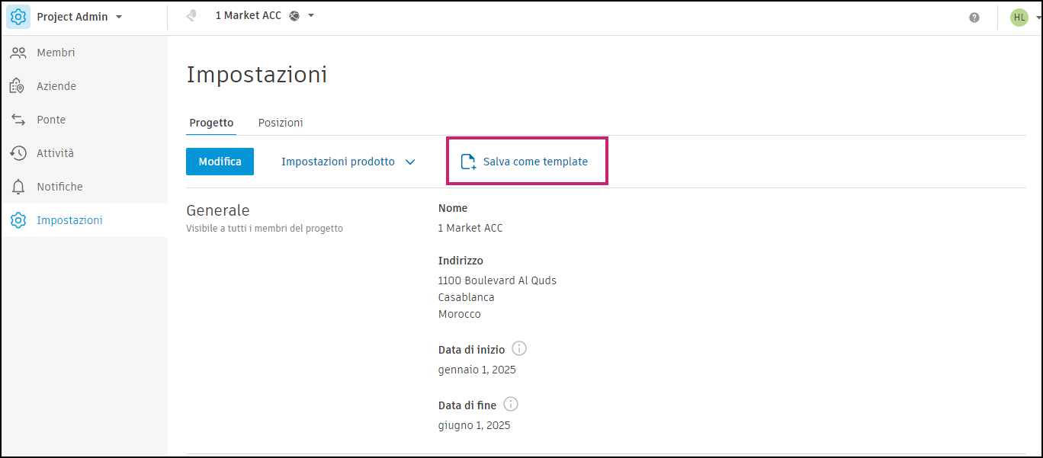Open the Membri section icon in sidebar
The height and width of the screenshot is (458, 1043).
[17, 52]
